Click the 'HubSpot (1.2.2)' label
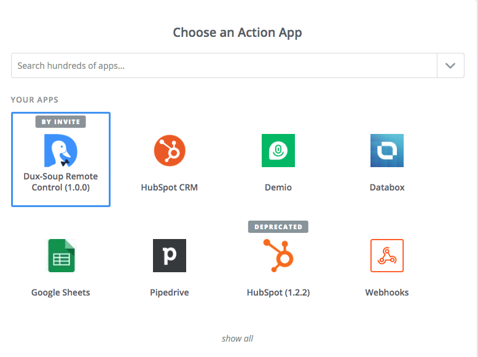 (x=278, y=292)
